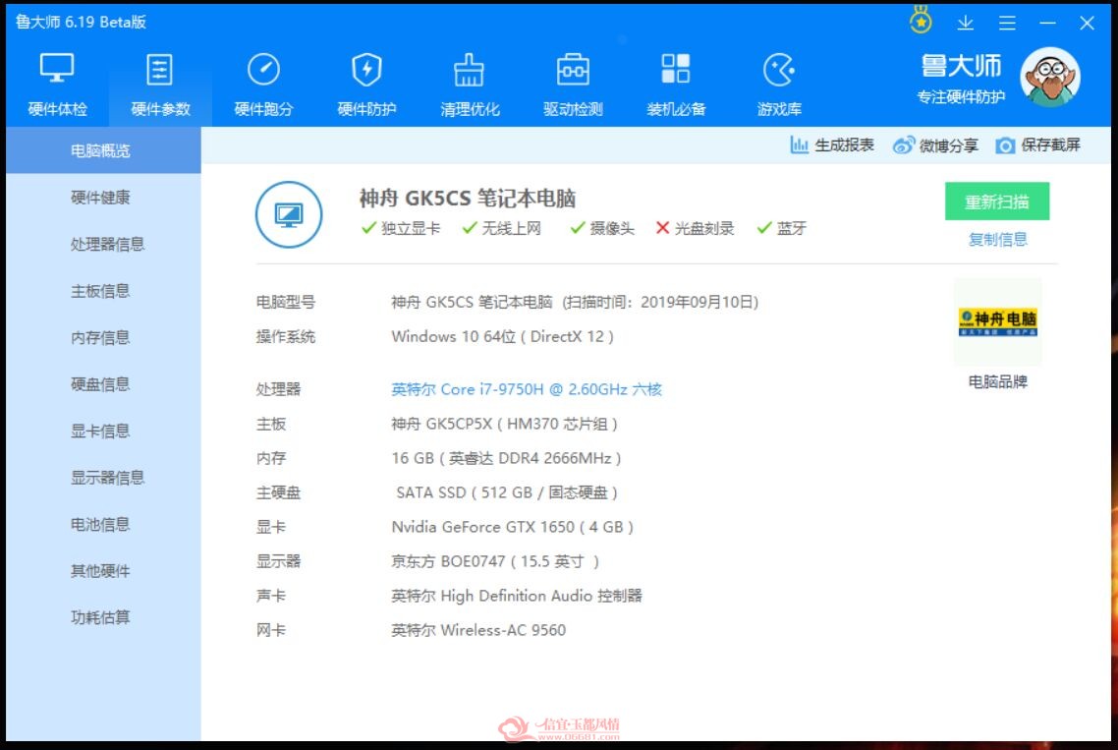Click the 蓝牙 feature indicator
Image resolution: width=1118 pixels, height=750 pixels.
pyautogui.click(x=781, y=228)
